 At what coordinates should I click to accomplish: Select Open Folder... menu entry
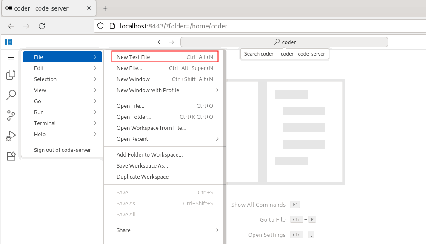[x=165, y=117]
